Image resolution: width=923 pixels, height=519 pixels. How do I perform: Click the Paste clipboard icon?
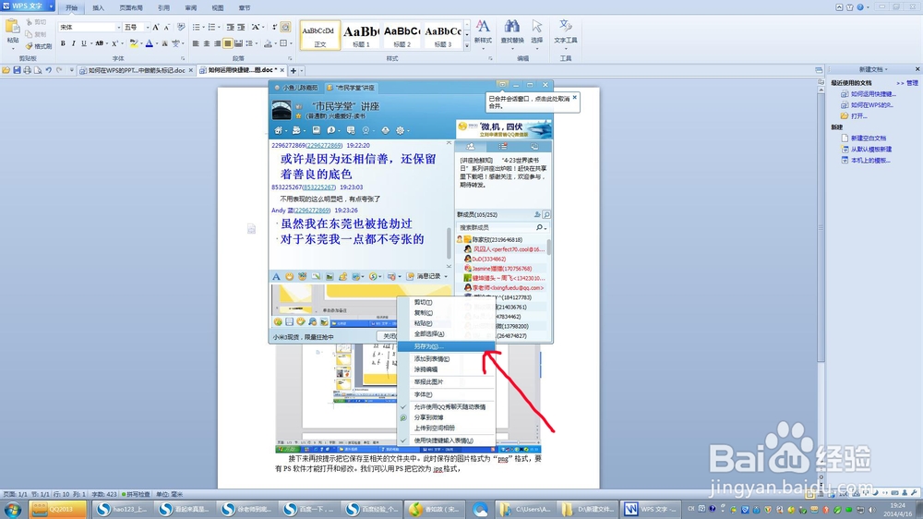pos(12,27)
